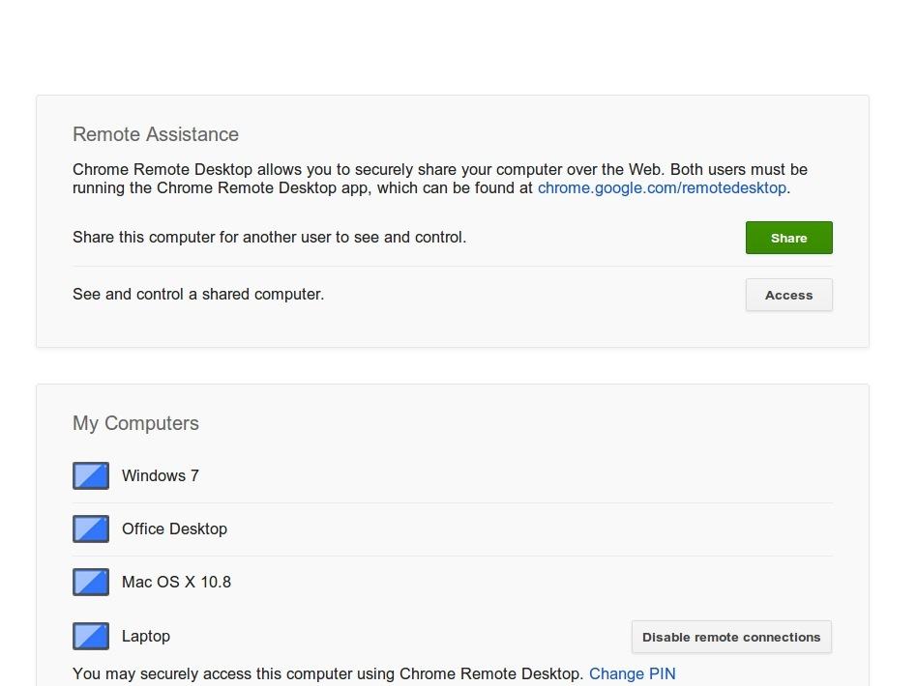Select the Office Desktop entry name
Screen dimensions: 917x686
tap(174, 529)
